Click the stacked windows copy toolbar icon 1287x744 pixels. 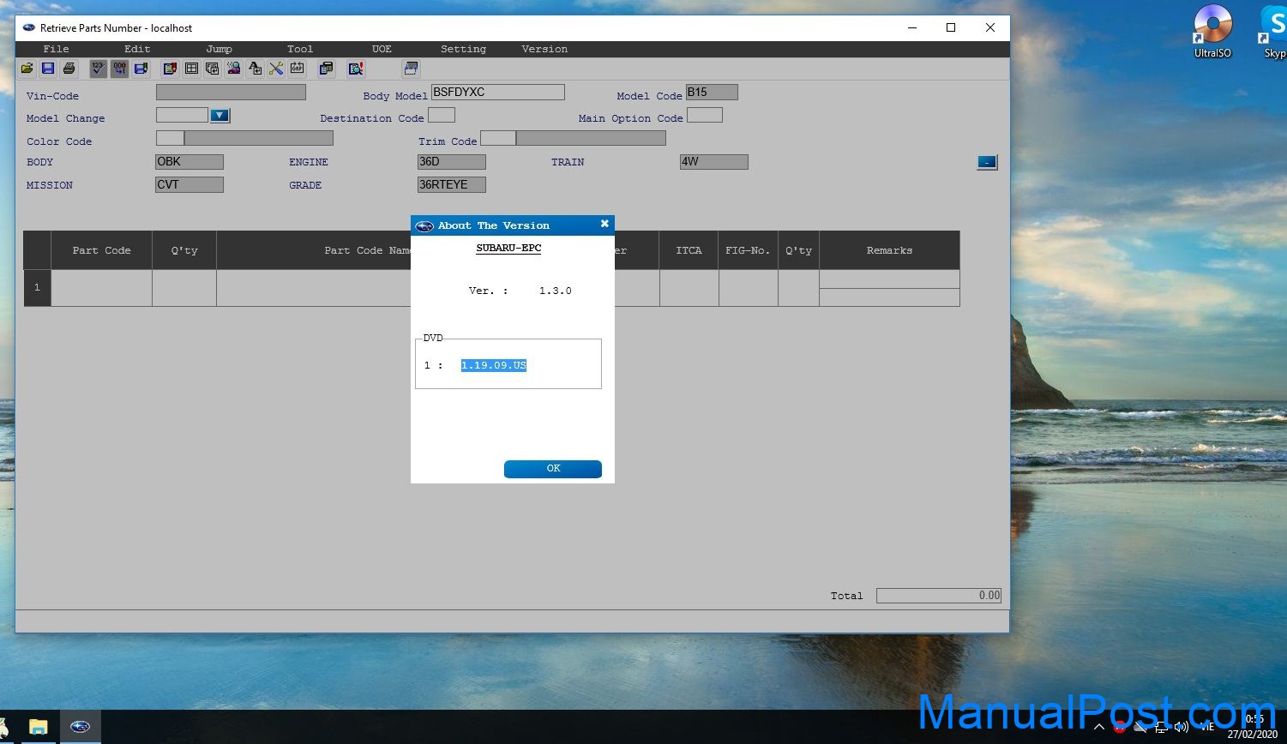326,69
